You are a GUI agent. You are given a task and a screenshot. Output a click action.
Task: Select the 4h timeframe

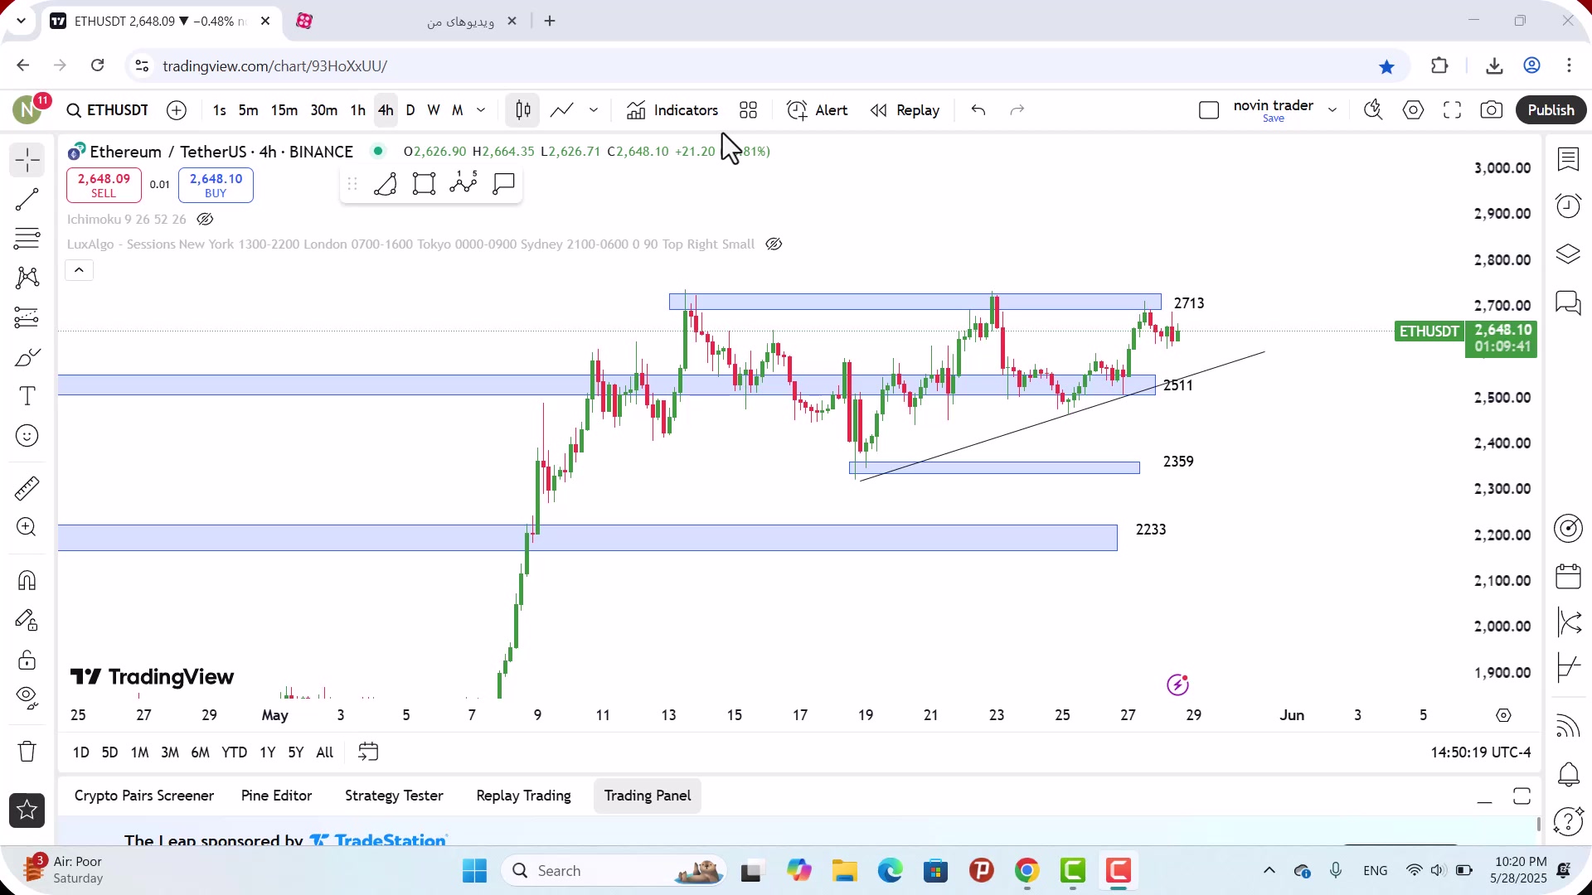pos(386,110)
